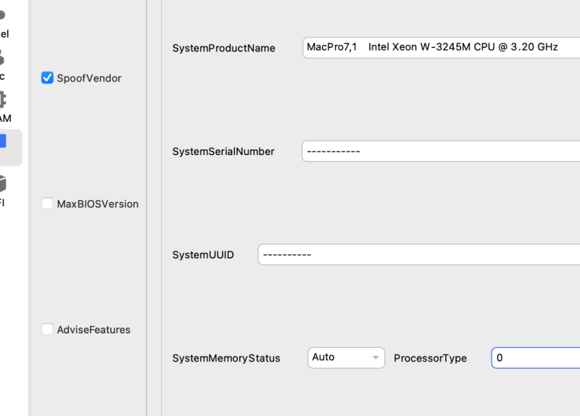Select the NVRAM chip icon
The image size is (580, 416).
click(x=4, y=107)
